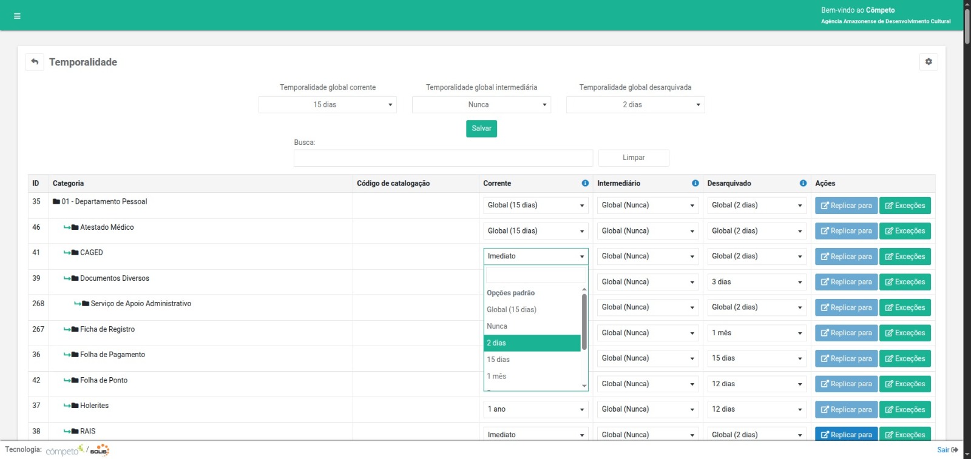The image size is (971, 459).
Task: Open Exceções for the CAGED row
Action: (x=904, y=256)
